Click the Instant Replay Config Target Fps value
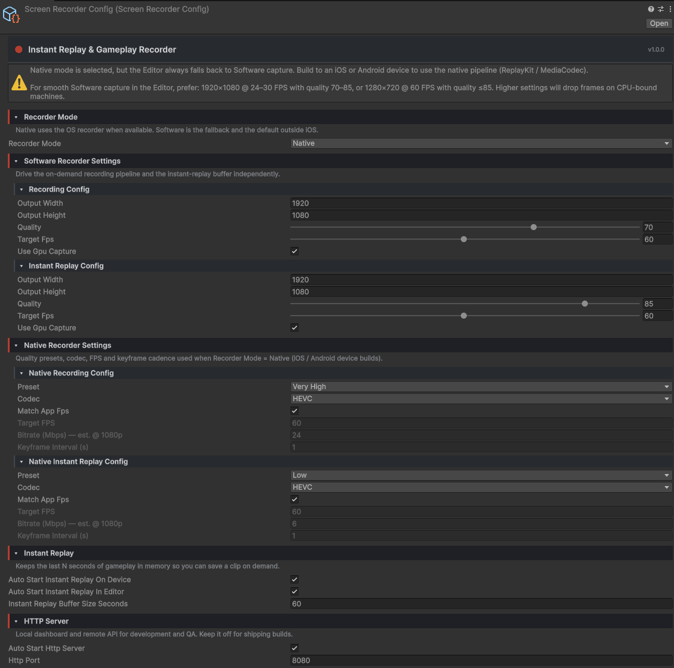Viewport: 674px width, 668px height. 657,316
